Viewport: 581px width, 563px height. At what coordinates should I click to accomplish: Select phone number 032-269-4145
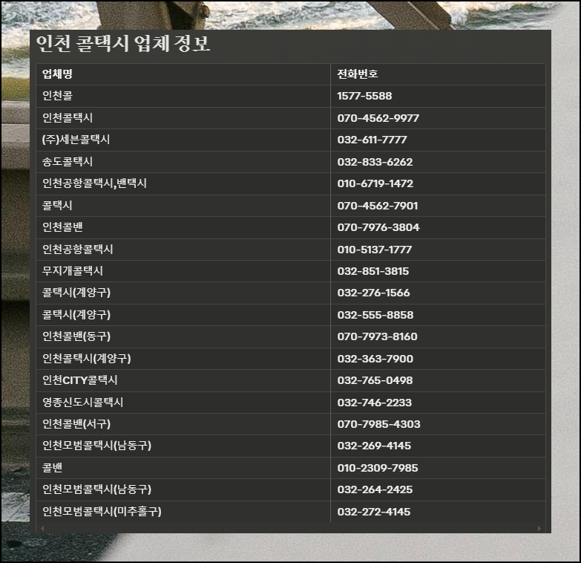tap(374, 446)
